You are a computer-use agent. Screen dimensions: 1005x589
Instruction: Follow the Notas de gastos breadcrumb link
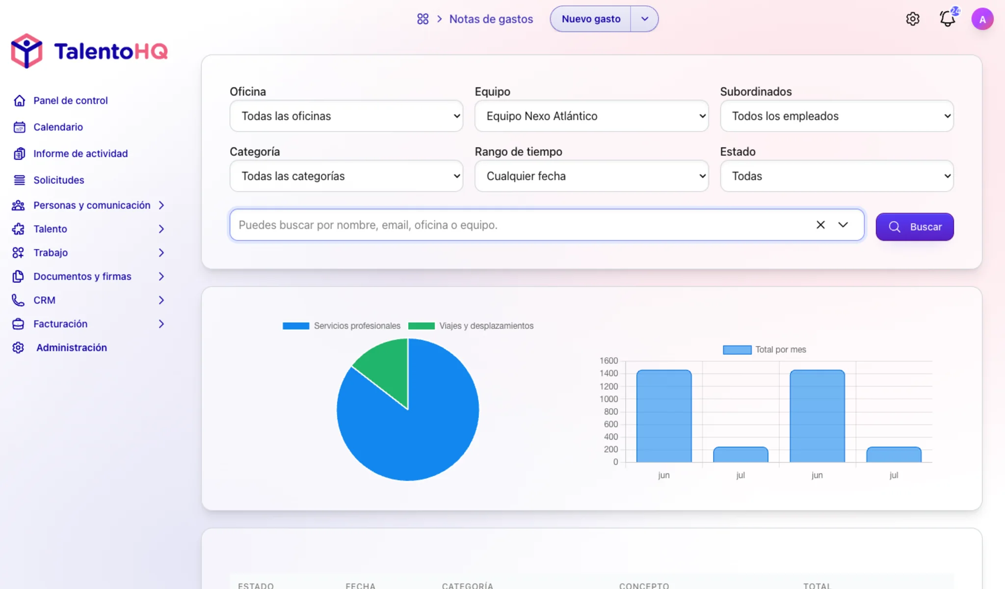tap(491, 19)
